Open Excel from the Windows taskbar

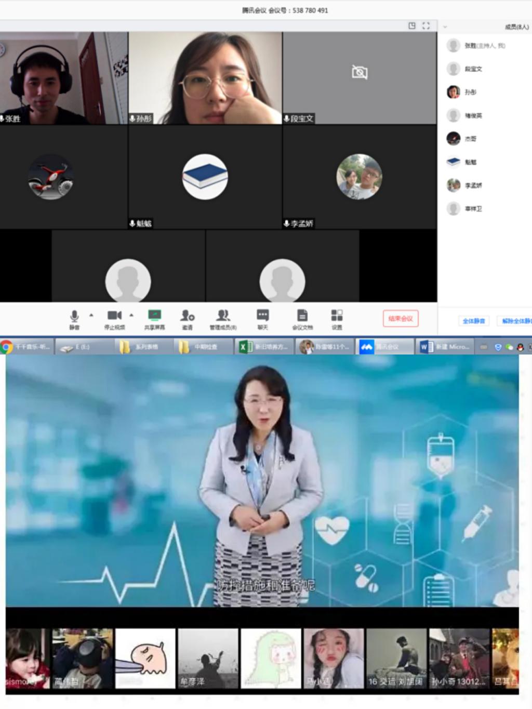[x=263, y=347]
